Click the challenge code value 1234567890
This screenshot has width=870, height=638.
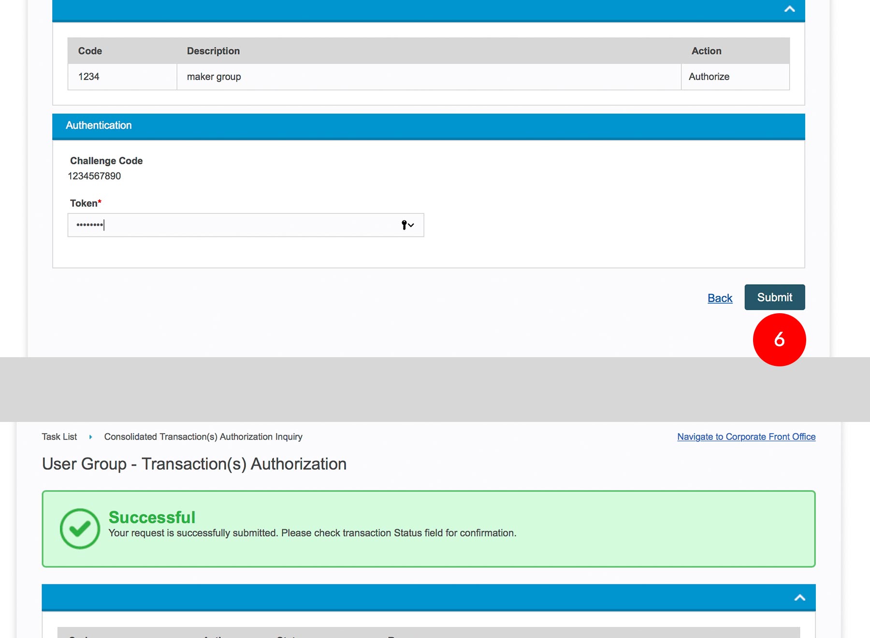coord(94,176)
